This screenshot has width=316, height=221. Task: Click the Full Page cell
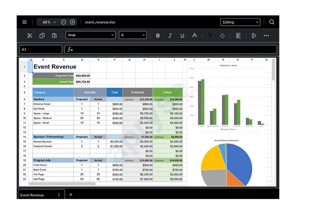point(53,174)
